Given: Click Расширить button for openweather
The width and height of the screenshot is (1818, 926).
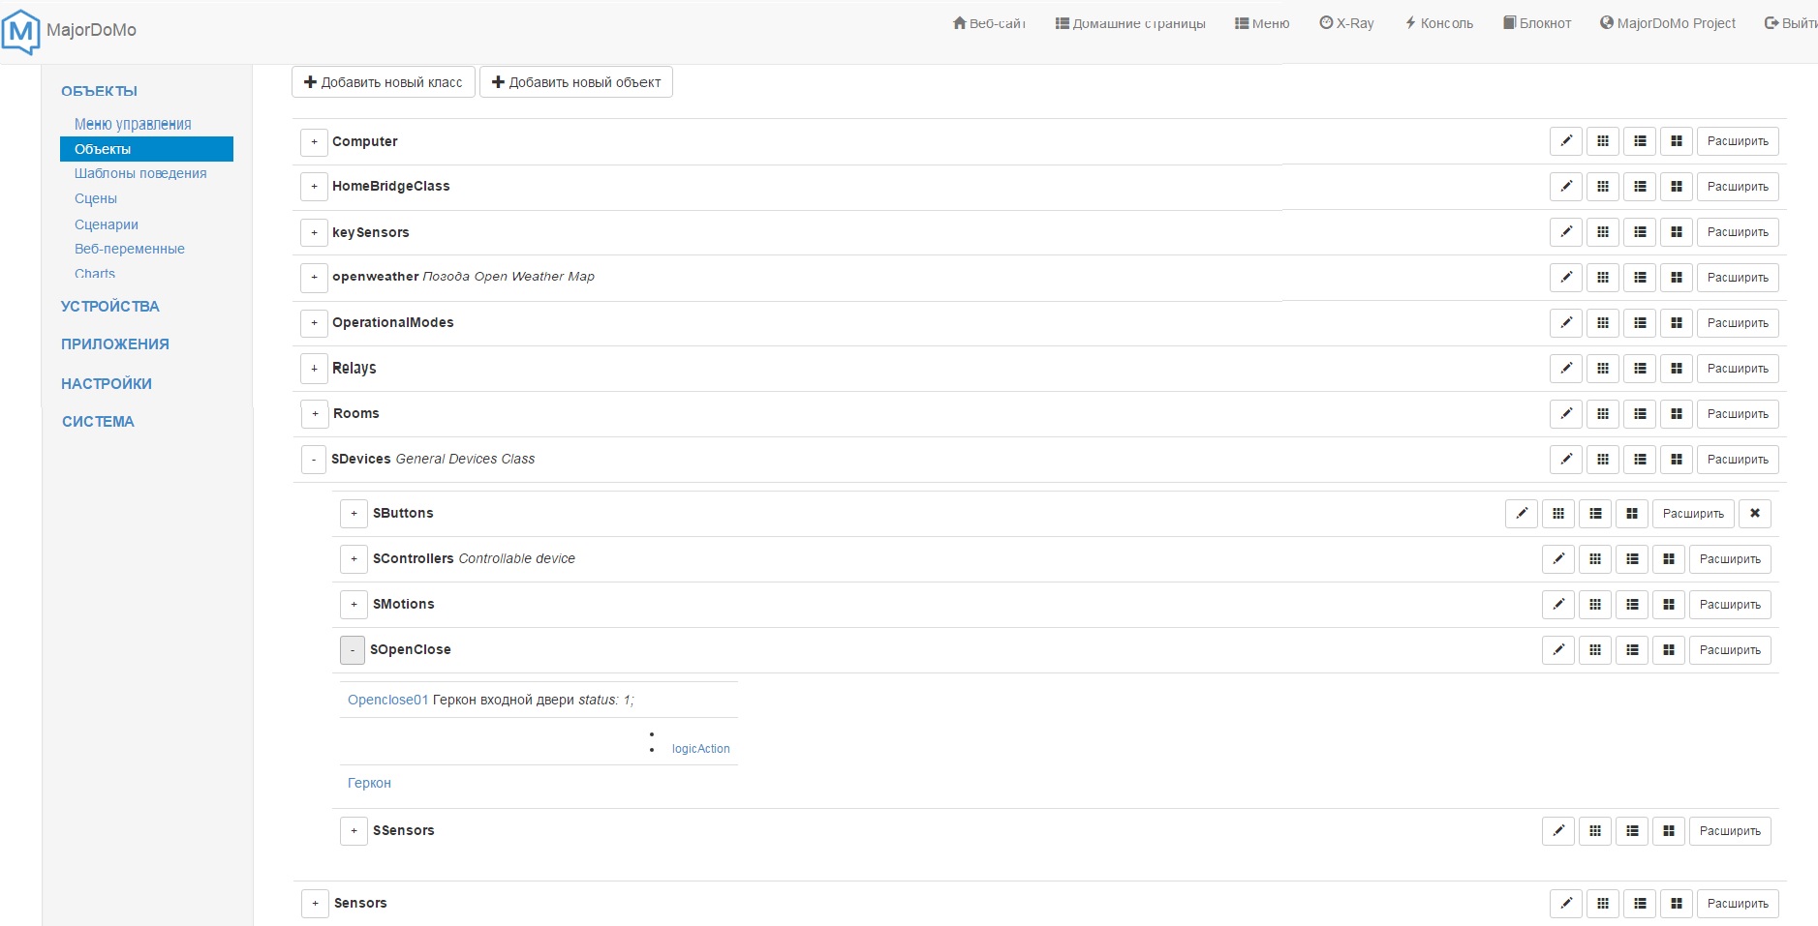Looking at the screenshot, I should [1738, 278].
